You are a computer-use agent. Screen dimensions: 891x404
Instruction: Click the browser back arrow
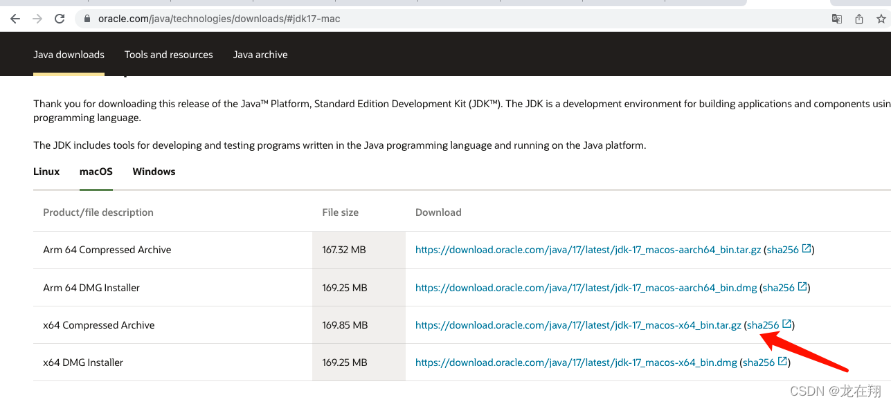click(15, 19)
